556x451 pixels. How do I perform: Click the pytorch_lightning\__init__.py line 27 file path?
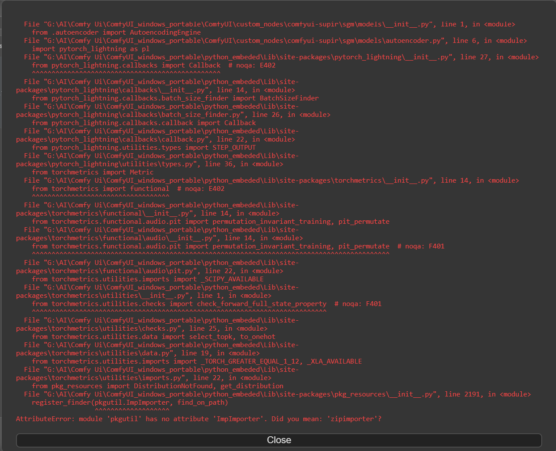[x=281, y=57]
